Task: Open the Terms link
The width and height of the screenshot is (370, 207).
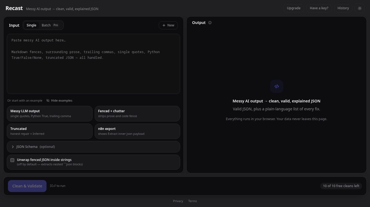Action: click(192, 201)
